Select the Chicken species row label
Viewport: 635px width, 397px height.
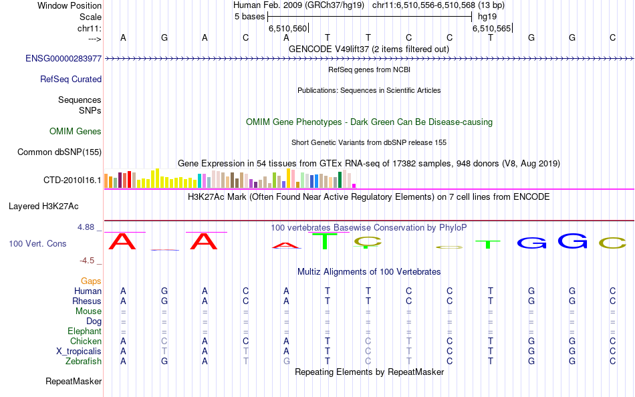[x=86, y=342]
